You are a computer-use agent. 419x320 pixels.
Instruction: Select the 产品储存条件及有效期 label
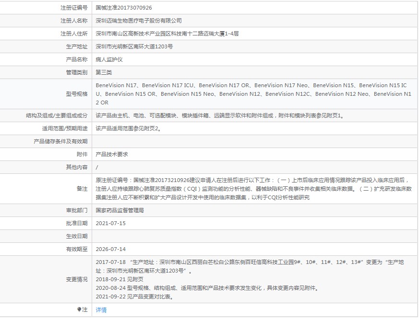60,141
